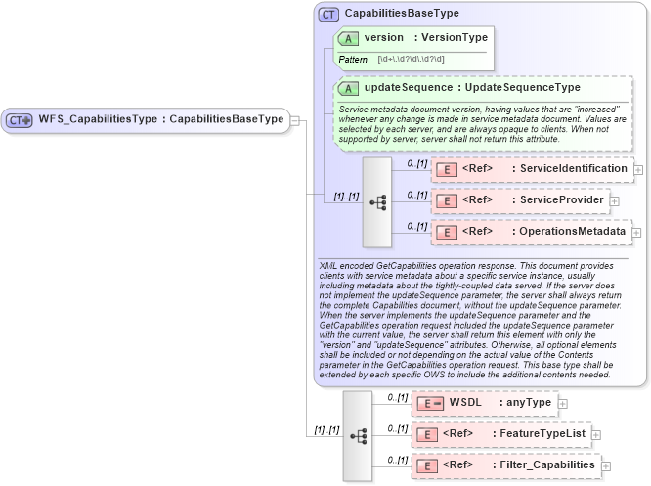The height and width of the screenshot is (486, 651).
Task: Click the 0..[1] cardinality beside OperationsMetadata
Action: pos(417,227)
